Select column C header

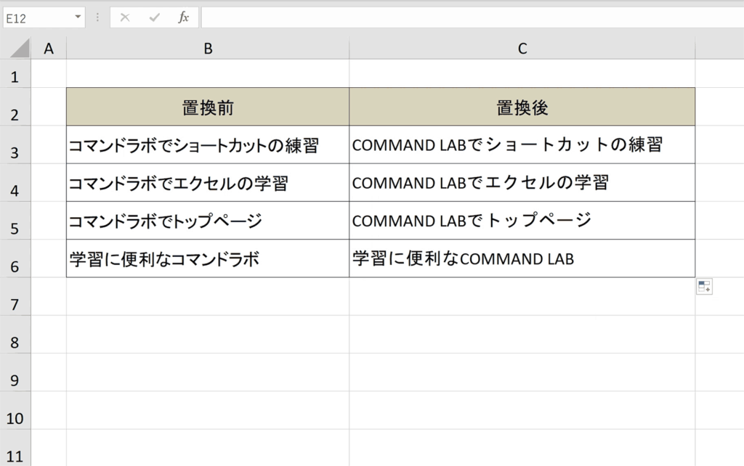(x=522, y=49)
